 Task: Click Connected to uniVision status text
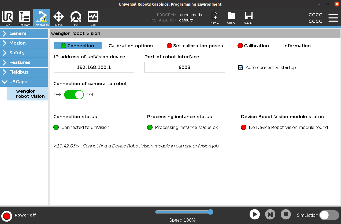click(x=85, y=127)
